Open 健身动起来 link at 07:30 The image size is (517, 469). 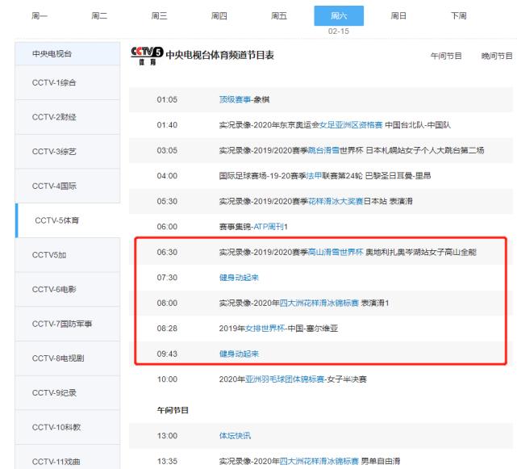click(239, 278)
